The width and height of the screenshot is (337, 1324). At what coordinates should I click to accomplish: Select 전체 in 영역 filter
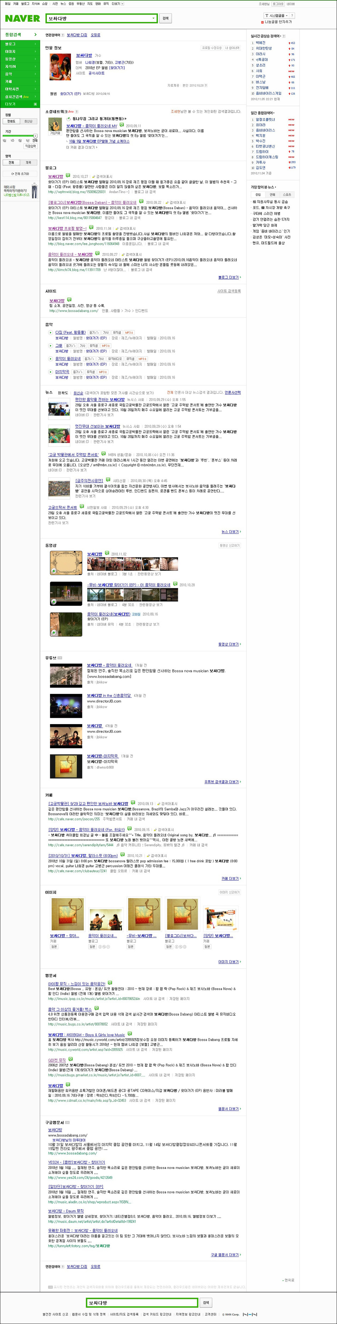[x=11, y=163]
